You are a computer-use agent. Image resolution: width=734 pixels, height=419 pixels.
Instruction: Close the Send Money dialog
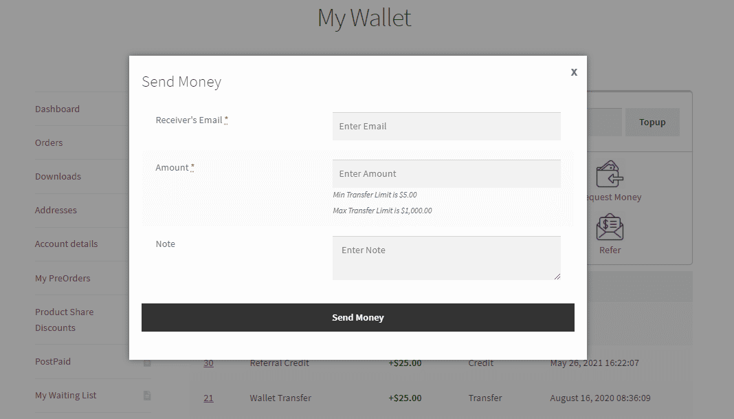pos(574,72)
